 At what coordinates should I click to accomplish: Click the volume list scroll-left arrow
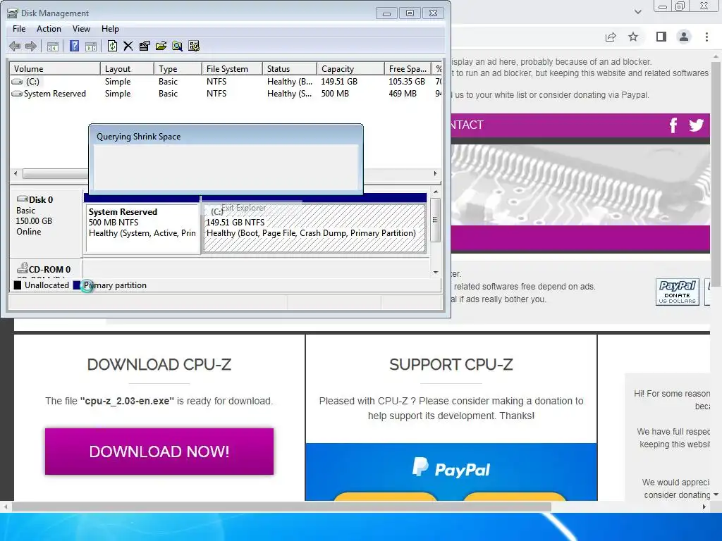point(16,173)
